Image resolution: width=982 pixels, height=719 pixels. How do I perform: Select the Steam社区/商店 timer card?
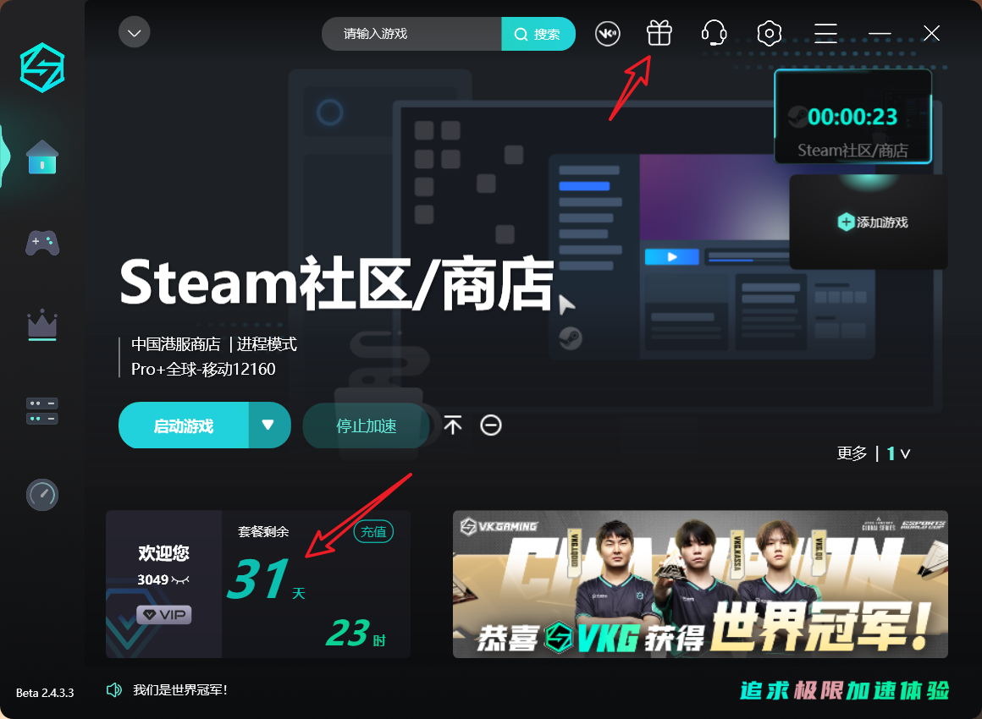[853, 117]
